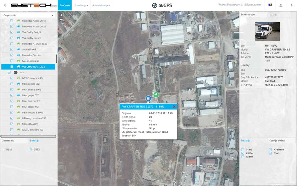This screenshot has width=297, height=186.
Task: Expand the Upravljanje menu dropdown
Action: 81,5
